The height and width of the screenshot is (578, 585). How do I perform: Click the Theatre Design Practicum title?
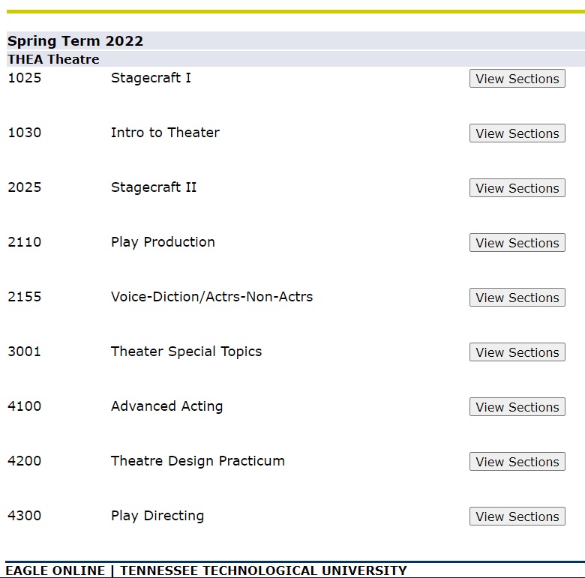click(197, 461)
